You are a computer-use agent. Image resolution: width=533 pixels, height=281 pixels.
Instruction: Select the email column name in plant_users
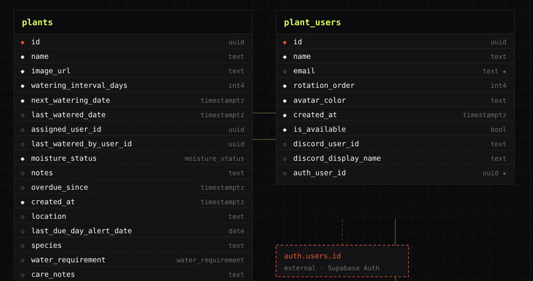pyautogui.click(x=304, y=71)
